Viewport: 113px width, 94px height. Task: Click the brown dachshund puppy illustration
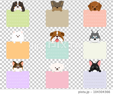pyautogui.click(x=95, y=6)
